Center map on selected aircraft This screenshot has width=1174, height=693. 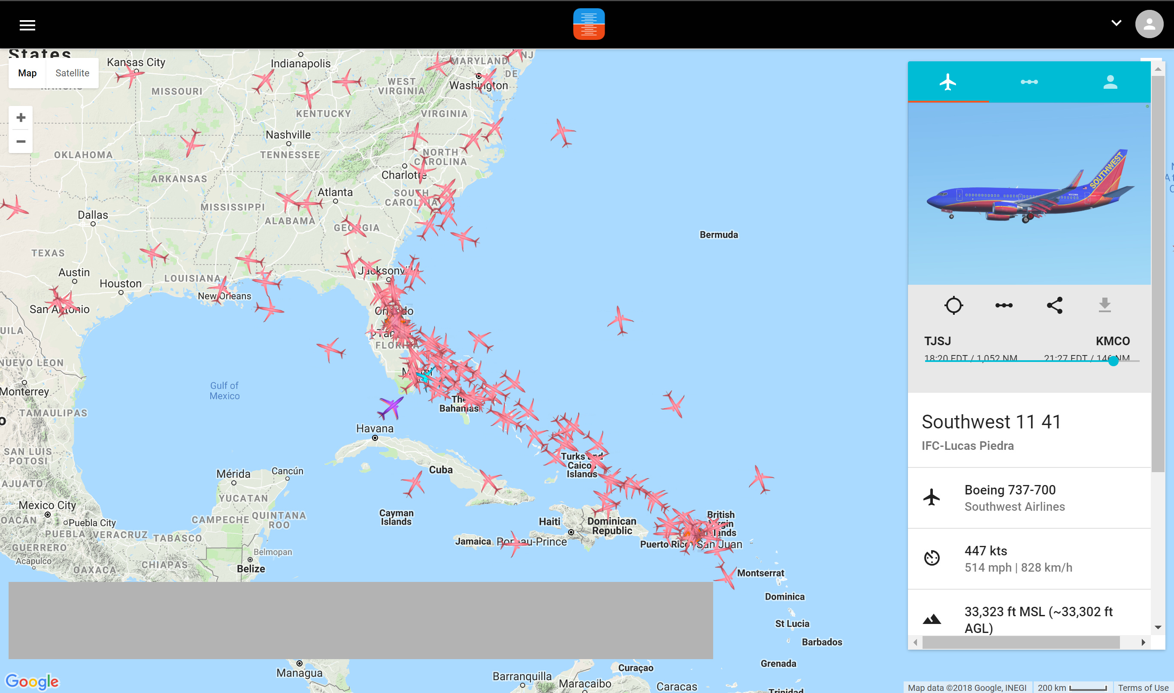pyautogui.click(x=953, y=305)
